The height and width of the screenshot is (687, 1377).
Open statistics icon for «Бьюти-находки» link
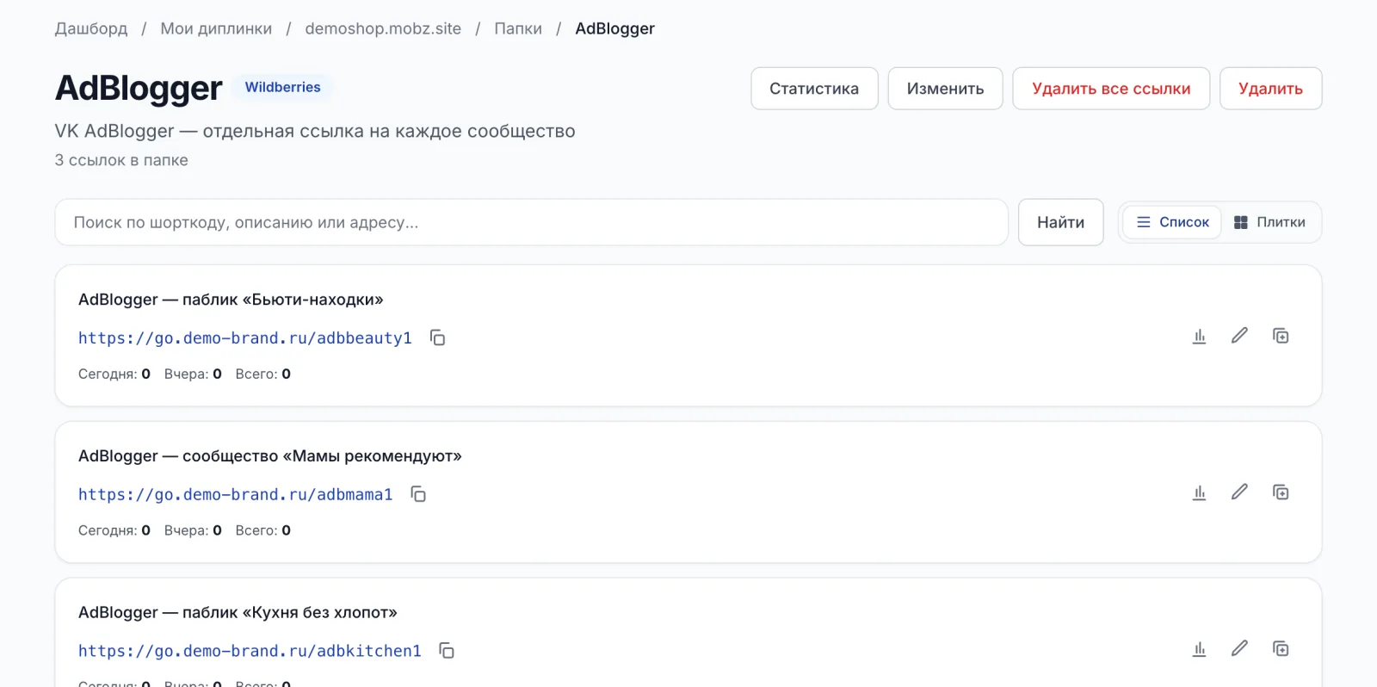click(x=1199, y=337)
